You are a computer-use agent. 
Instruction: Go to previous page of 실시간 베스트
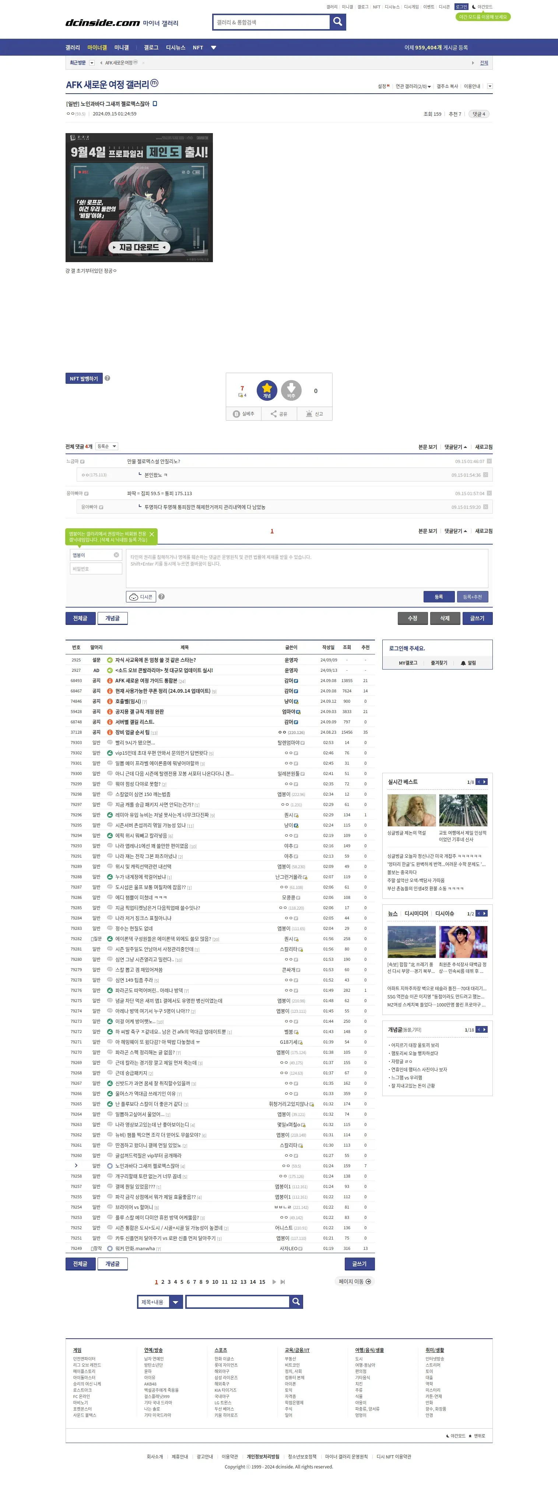pos(478,782)
